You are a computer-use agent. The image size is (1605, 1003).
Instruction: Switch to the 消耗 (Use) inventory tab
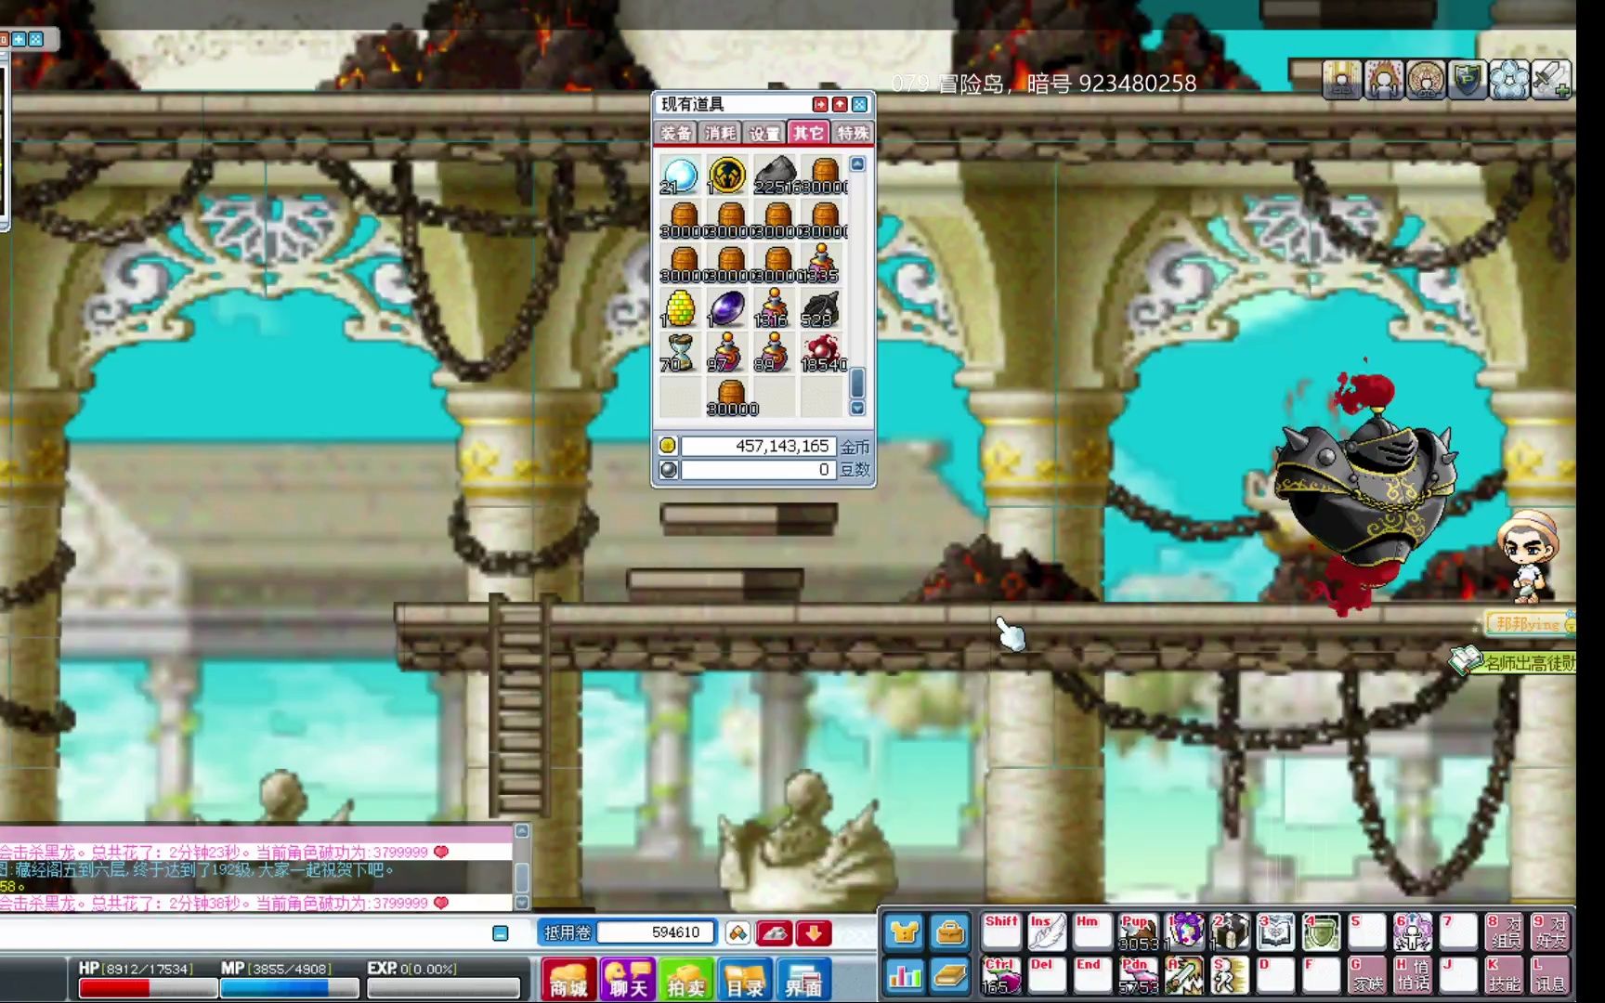(x=720, y=133)
